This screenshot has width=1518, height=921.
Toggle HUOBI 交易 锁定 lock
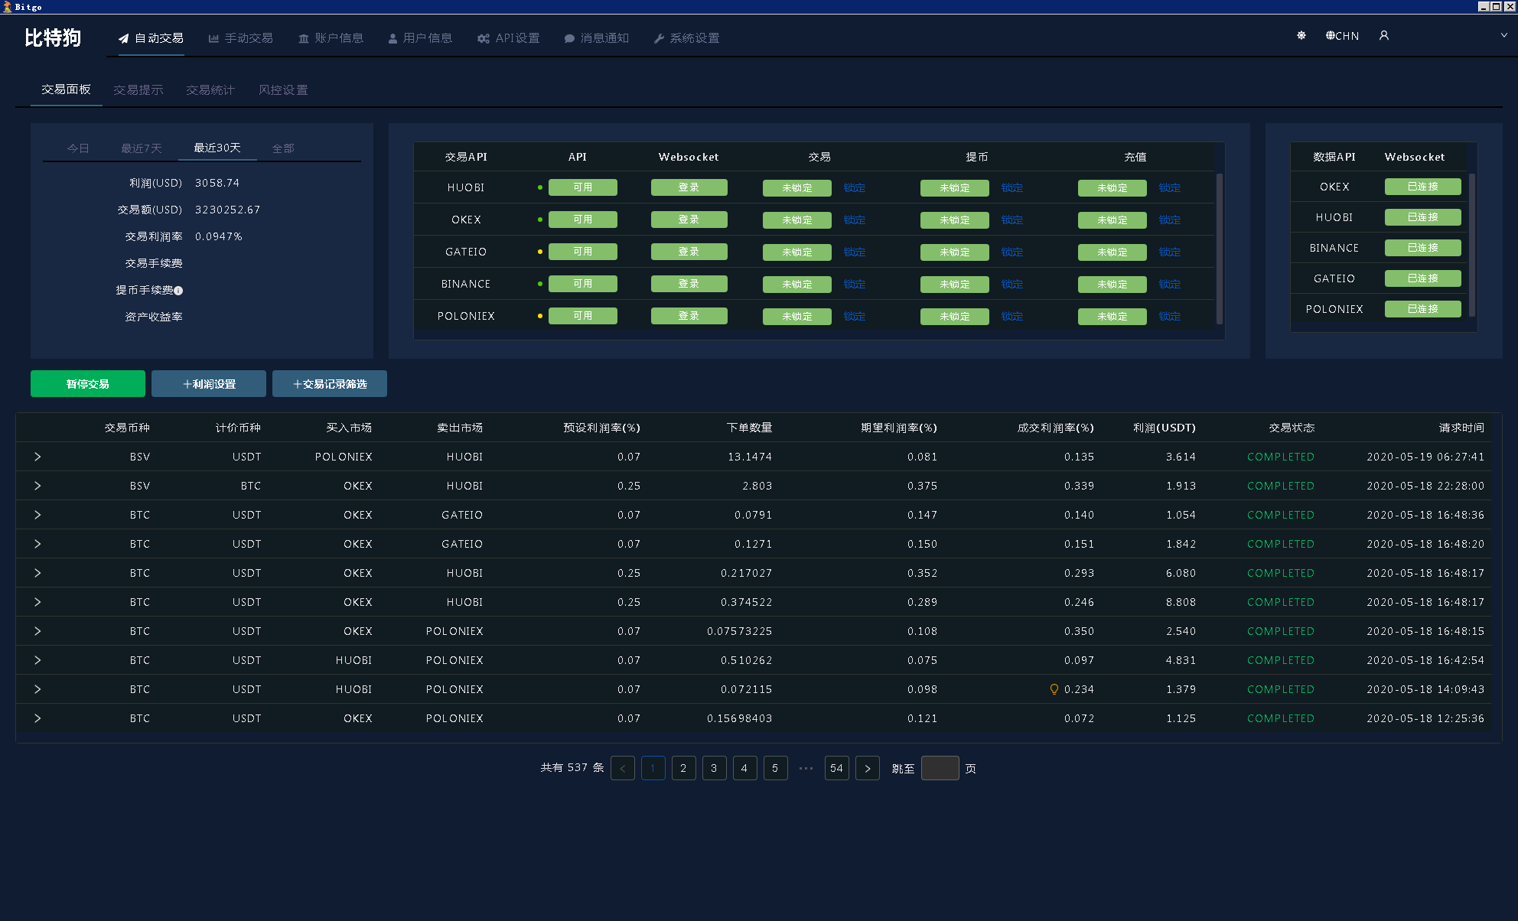855,188
